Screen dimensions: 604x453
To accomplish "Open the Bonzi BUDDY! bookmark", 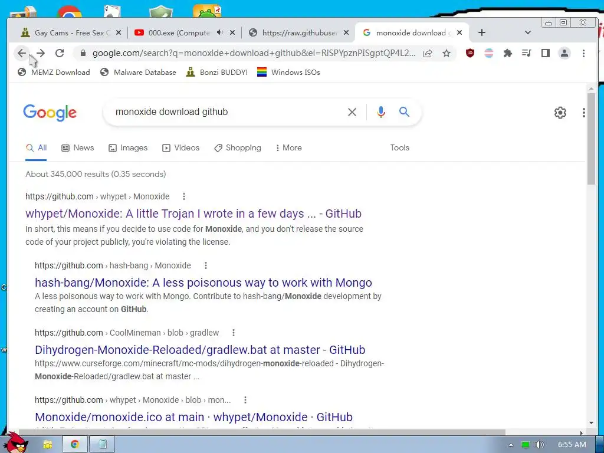I will click(217, 73).
